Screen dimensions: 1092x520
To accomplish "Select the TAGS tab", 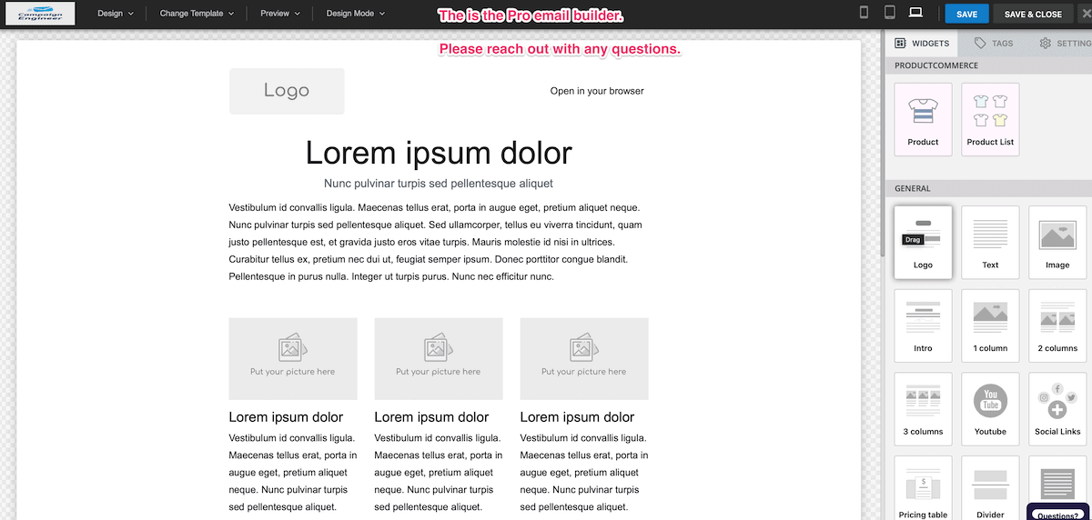I will tap(994, 43).
